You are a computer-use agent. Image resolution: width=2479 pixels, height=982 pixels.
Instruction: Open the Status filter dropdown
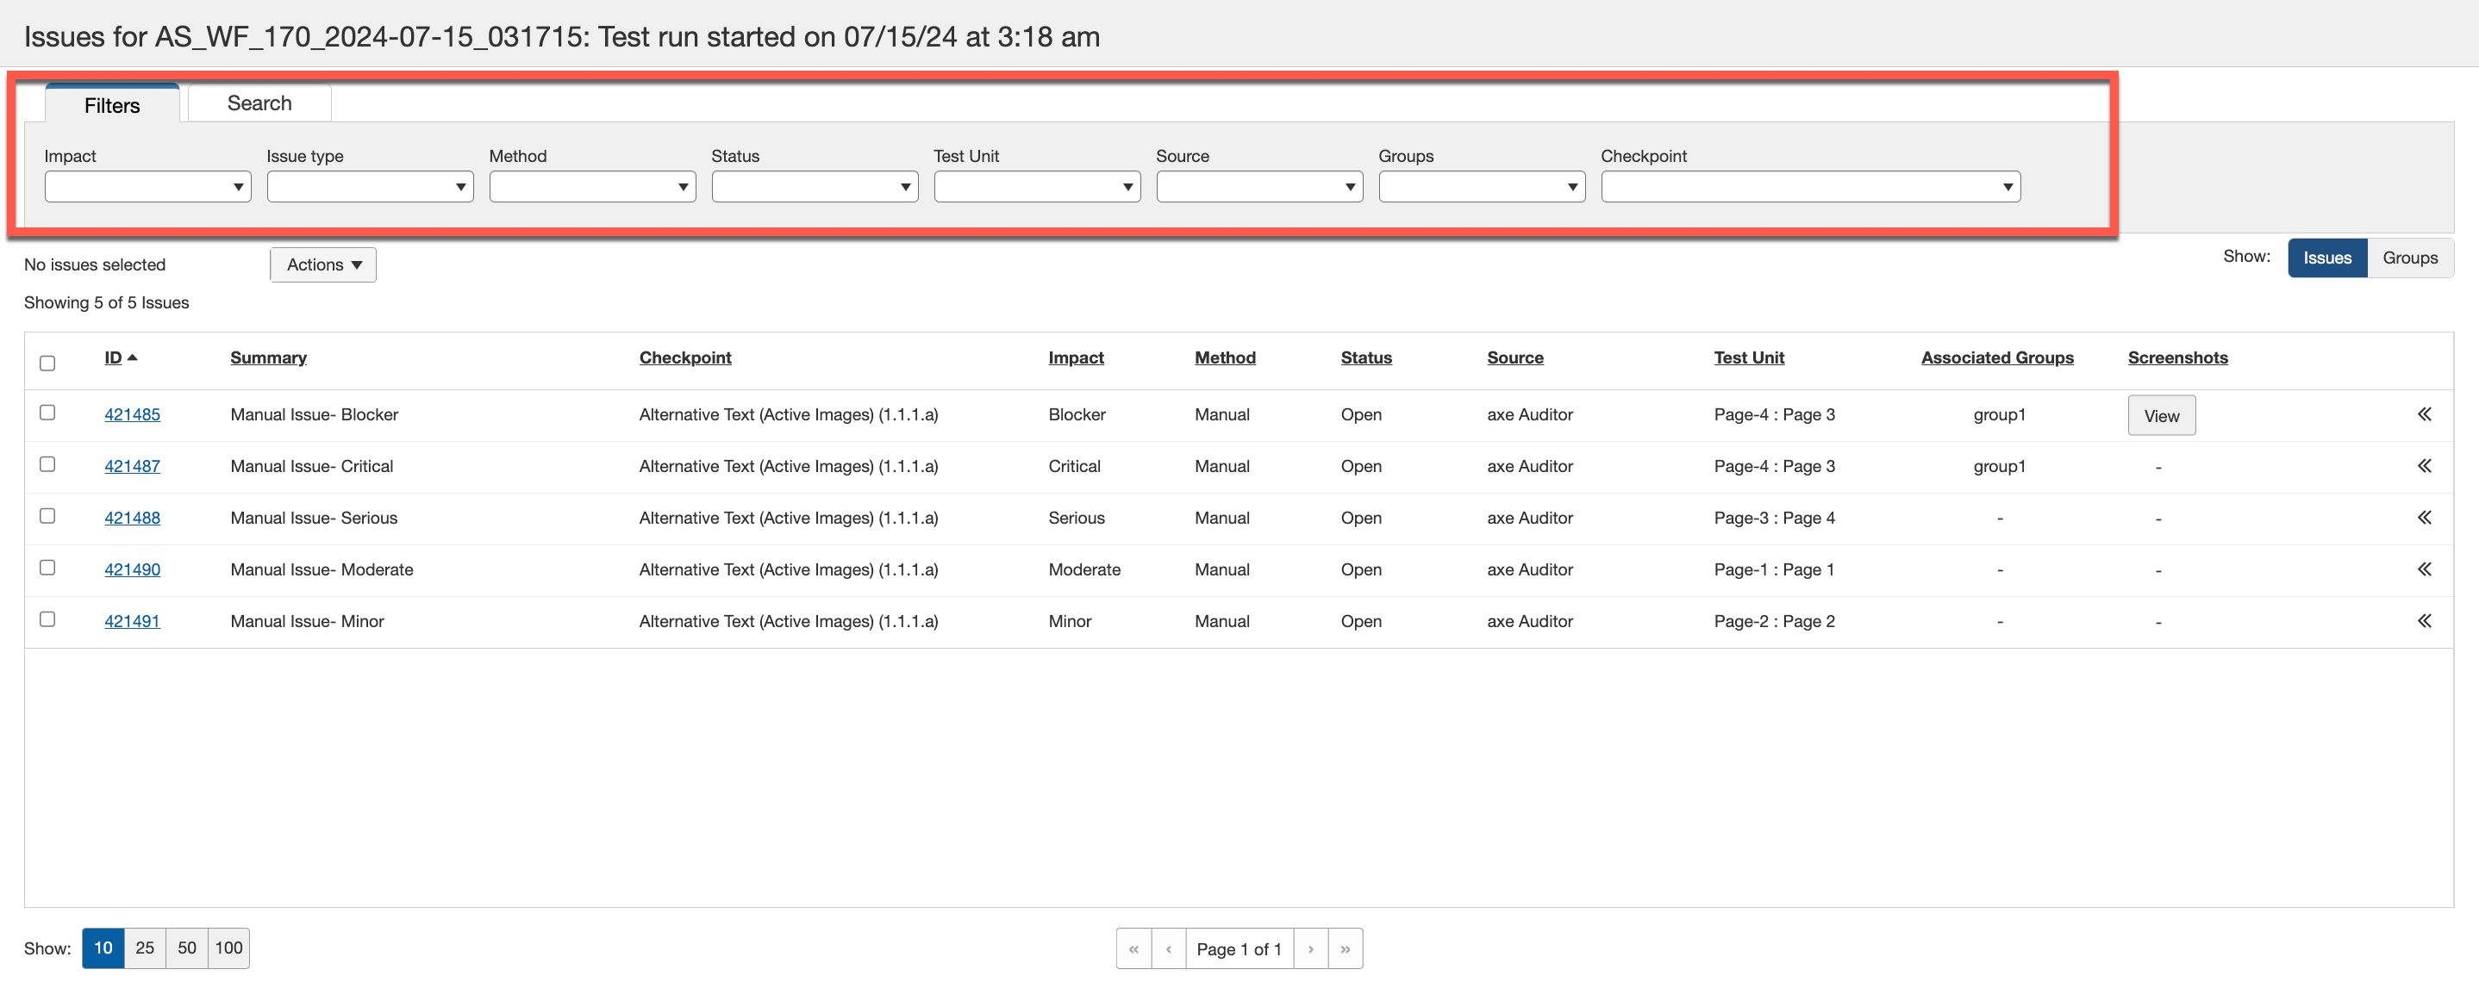click(815, 185)
